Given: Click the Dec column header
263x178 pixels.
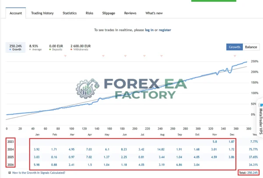Looking at the screenshot, I should coord(232,134).
